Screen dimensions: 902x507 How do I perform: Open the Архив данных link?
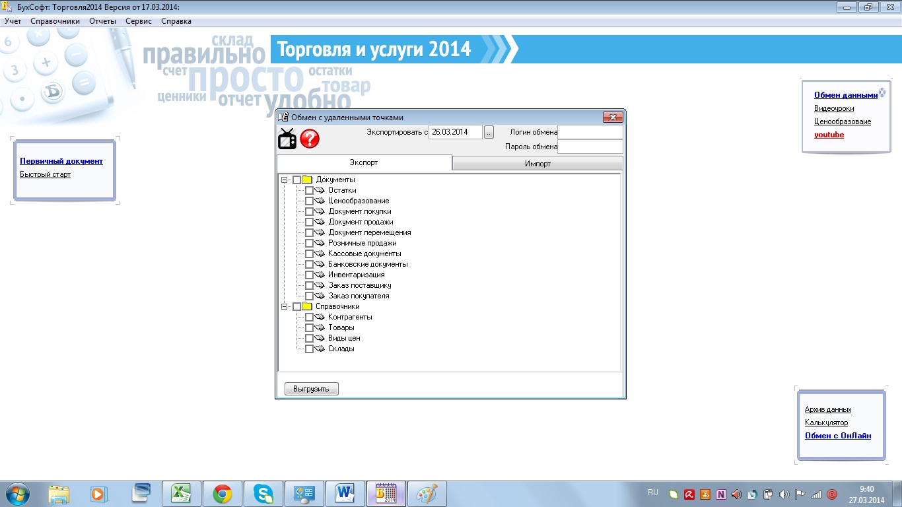point(827,409)
